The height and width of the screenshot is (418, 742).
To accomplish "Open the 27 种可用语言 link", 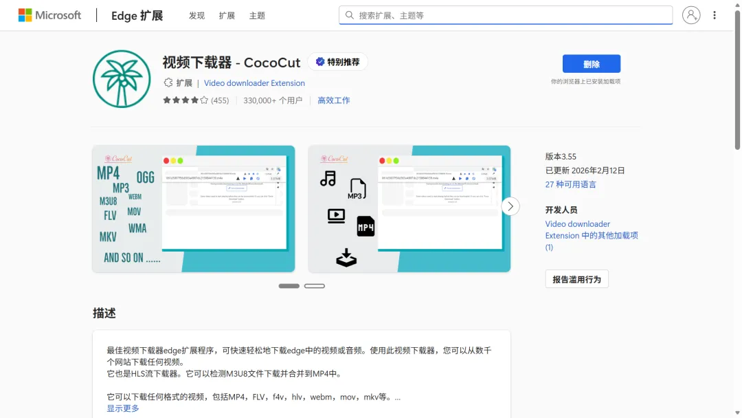I will point(571,185).
